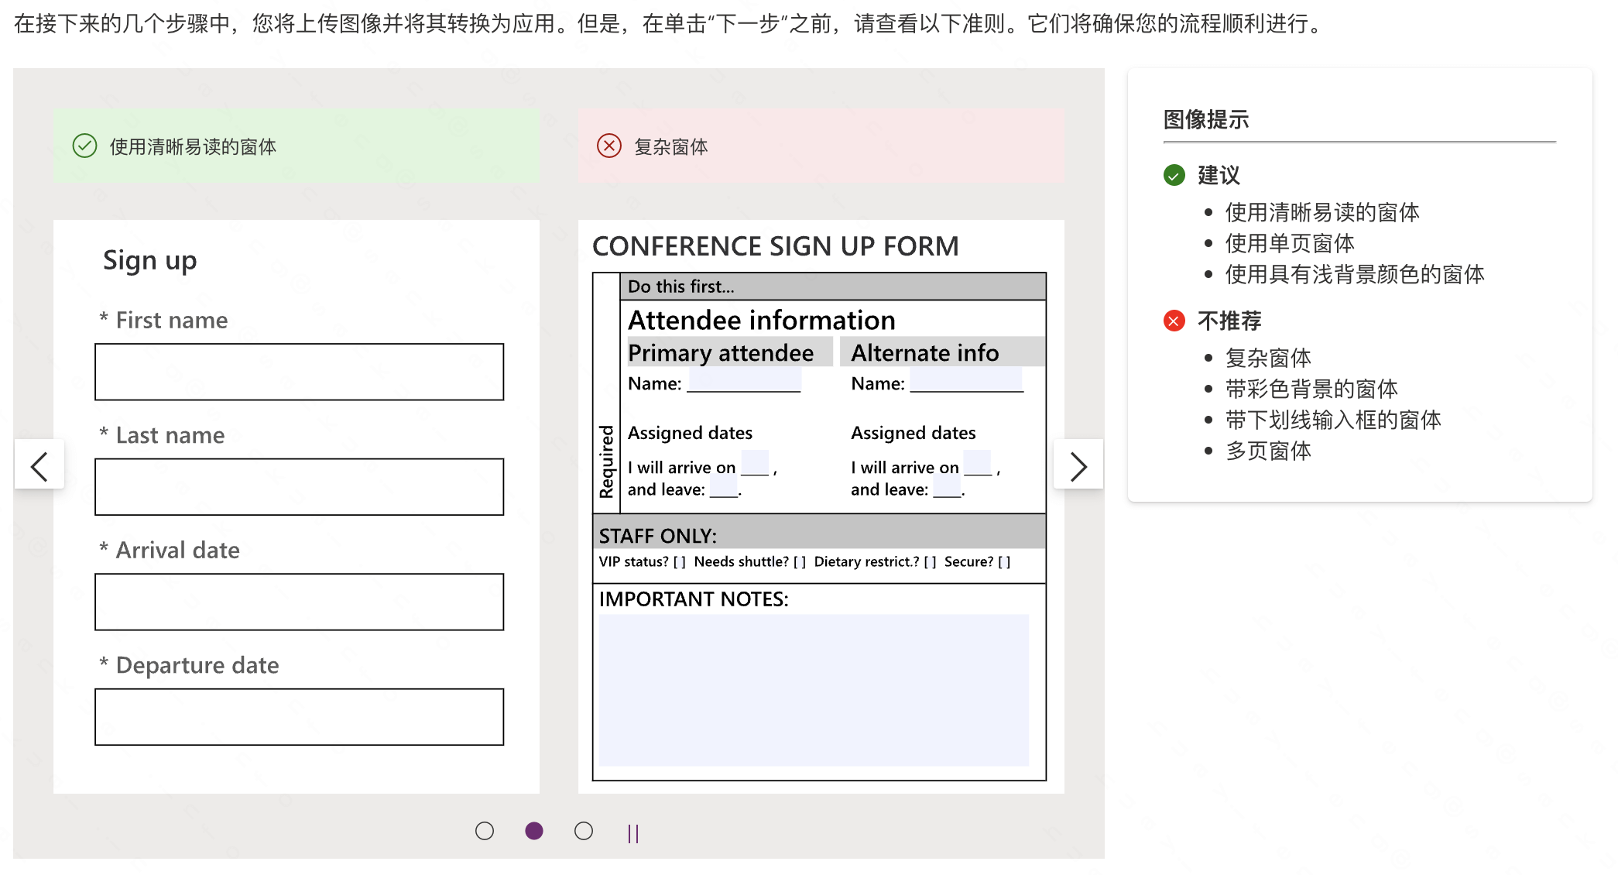Select the third carousel dot

[x=584, y=831]
